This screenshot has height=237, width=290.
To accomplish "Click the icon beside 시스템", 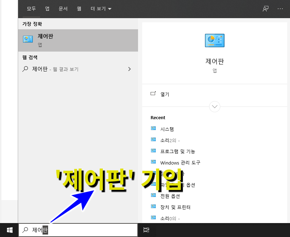I will 153,128.
